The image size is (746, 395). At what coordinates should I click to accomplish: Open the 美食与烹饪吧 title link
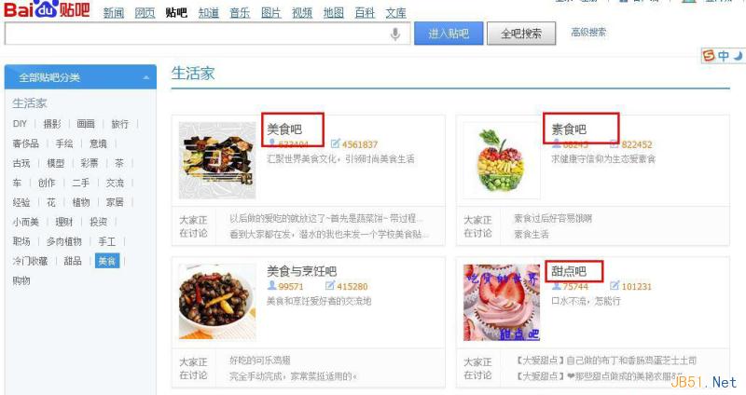[x=301, y=271]
